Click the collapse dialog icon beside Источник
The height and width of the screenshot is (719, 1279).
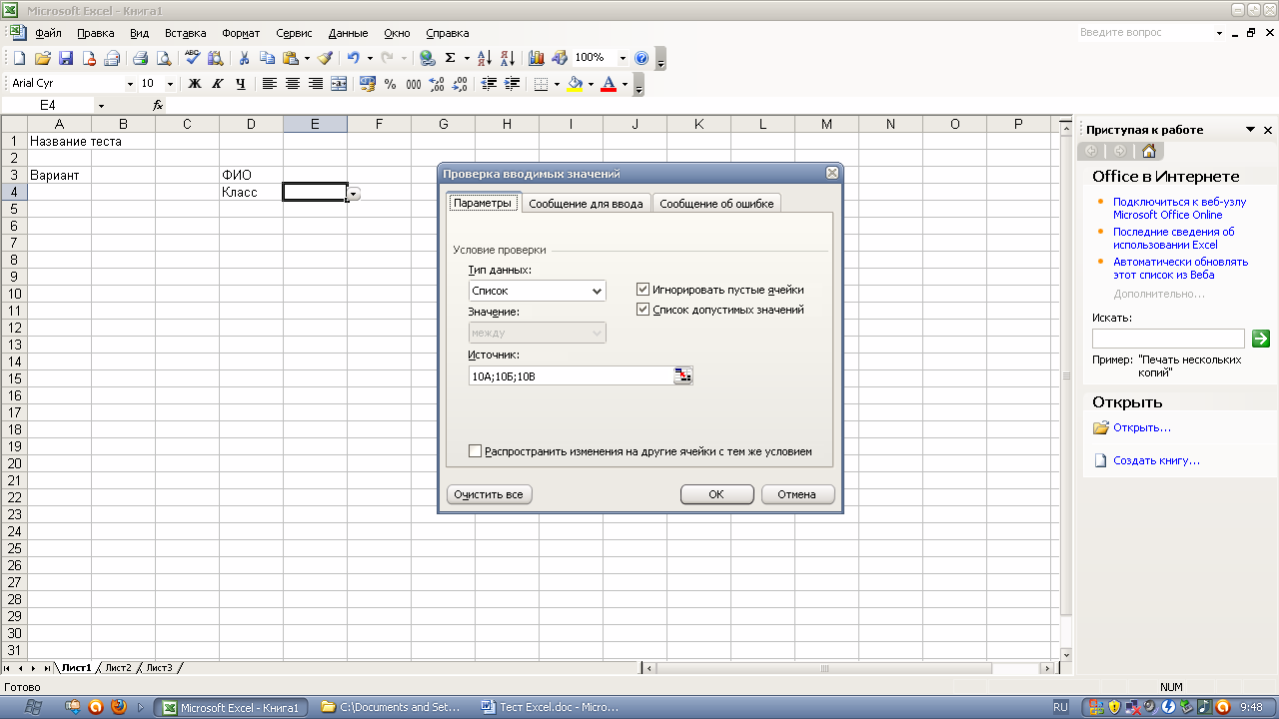[682, 375]
